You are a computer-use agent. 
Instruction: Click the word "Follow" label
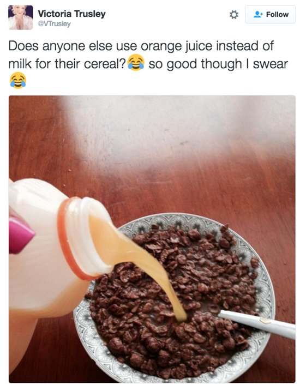[x=277, y=15]
